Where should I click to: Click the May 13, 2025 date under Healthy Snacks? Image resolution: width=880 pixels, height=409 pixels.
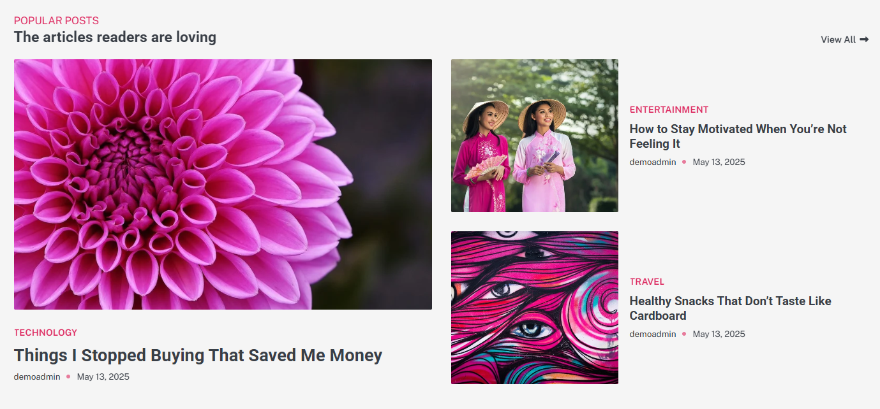(719, 334)
